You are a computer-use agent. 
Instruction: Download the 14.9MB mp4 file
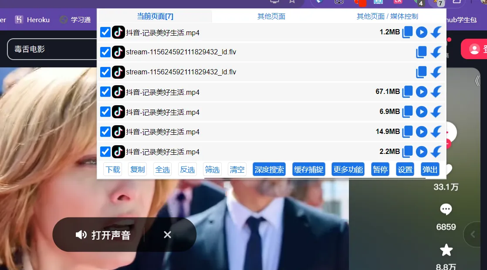point(436,132)
